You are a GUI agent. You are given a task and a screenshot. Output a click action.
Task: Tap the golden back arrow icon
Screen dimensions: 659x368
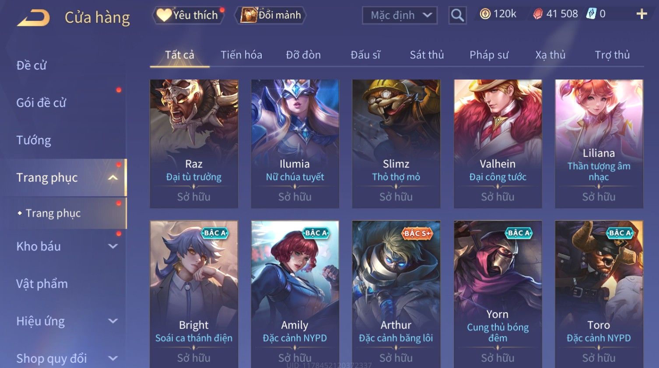click(x=33, y=18)
